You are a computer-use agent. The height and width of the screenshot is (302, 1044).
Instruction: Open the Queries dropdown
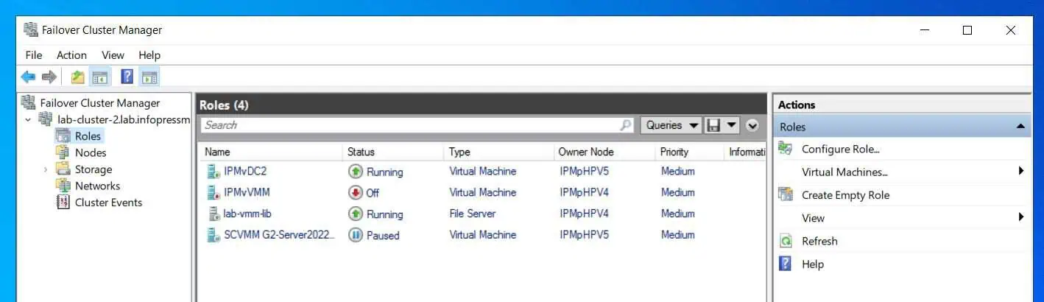click(671, 125)
